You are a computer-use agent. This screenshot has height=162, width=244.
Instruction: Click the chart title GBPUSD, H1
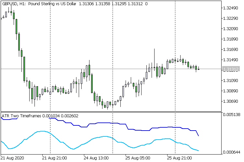[x=14, y=4]
